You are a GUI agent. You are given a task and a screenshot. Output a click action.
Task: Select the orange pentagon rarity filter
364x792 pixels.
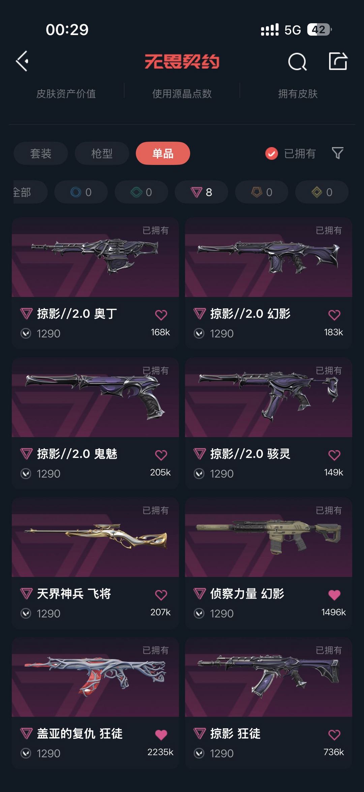pyautogui.click(x=262, y=192)
